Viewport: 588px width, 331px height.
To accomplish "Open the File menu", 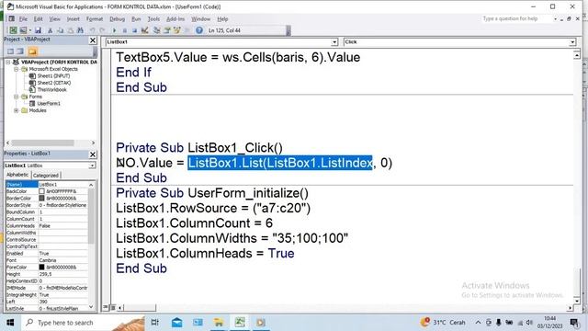I will (x=23, y=18).
